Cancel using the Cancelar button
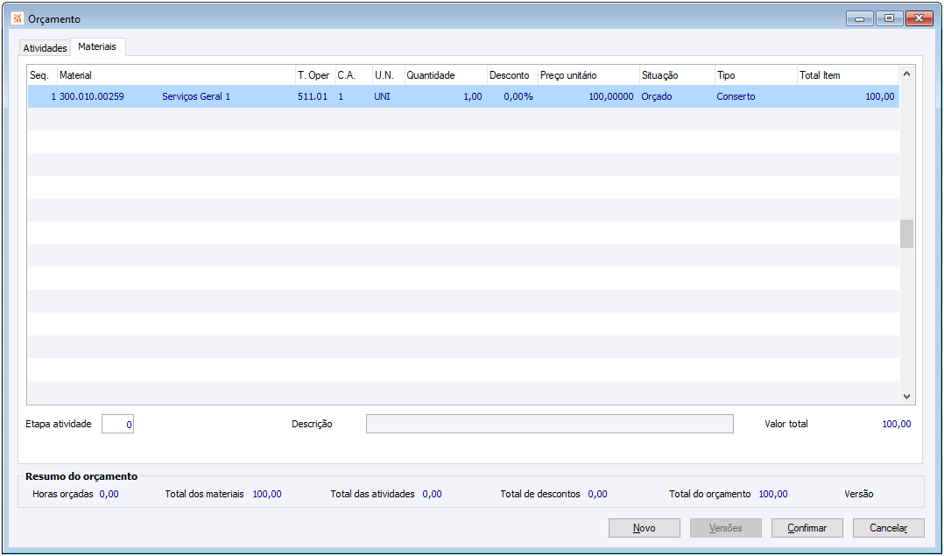Image resolution: width=944 pixels, height=556 pixels. pyautogui.click(x=889, y=528)
